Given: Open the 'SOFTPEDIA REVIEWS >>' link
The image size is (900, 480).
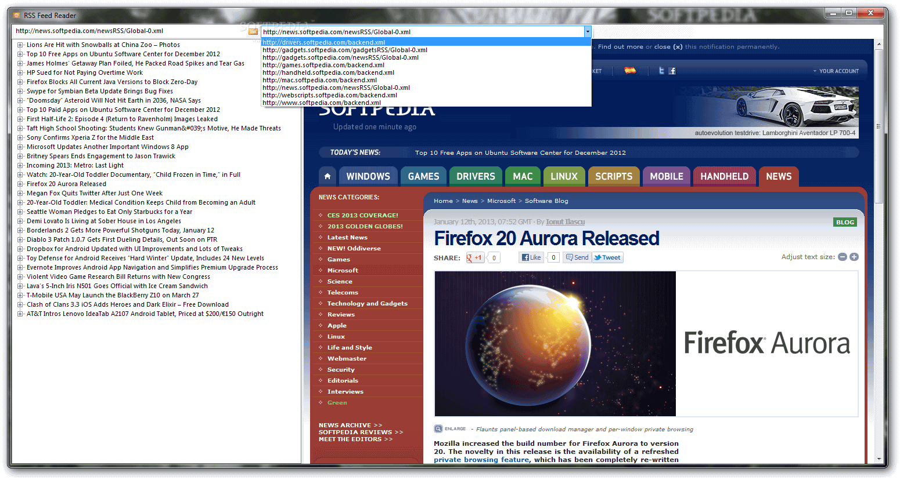Looking at the screenshot, I should pyautogui.click(x=361, y=432).
